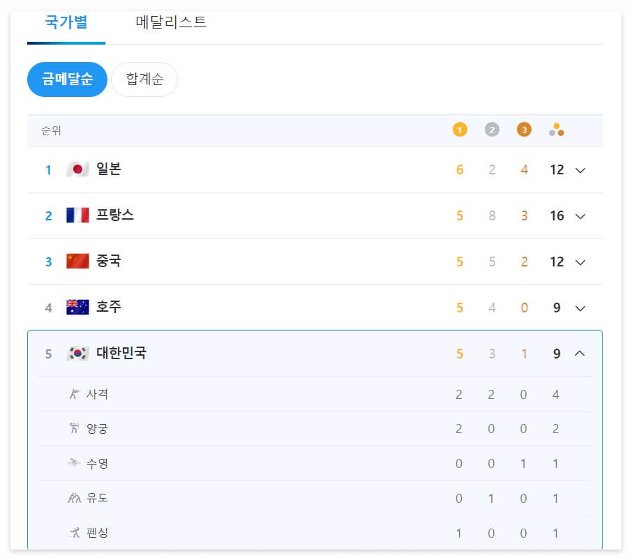Click the judo (유도) sport icon
The height and width of the screenshot is (560, 632).
pyautogui.click(x=73, y=497)
